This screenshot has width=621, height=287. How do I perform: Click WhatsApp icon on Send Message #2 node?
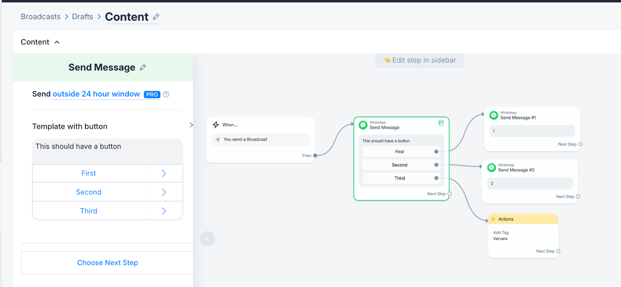(492, 168)
